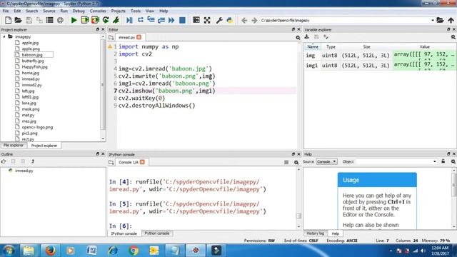Screen dimensions: 457x257
Task: Click the Windows Start button
Action: click(8, 251)
